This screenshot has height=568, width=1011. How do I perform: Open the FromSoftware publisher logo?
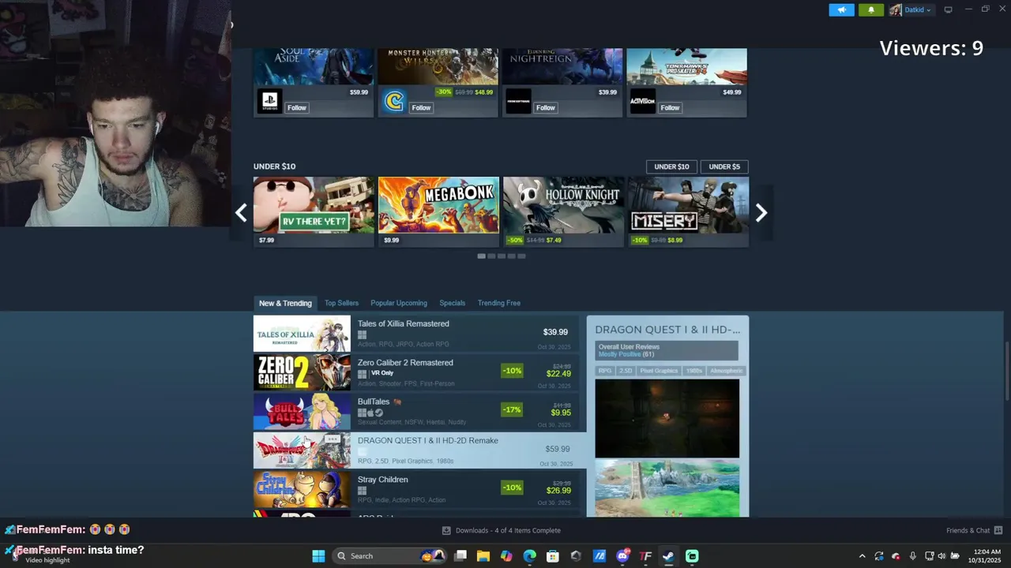[x=519, y=101]
